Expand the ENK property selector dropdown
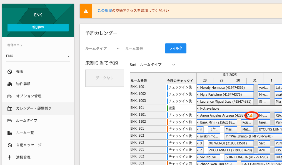 point(38,56)
